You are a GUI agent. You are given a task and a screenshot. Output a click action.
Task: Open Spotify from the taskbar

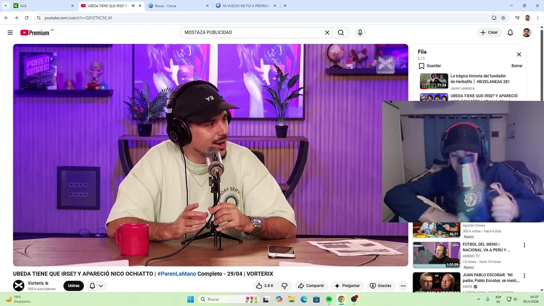329,299
